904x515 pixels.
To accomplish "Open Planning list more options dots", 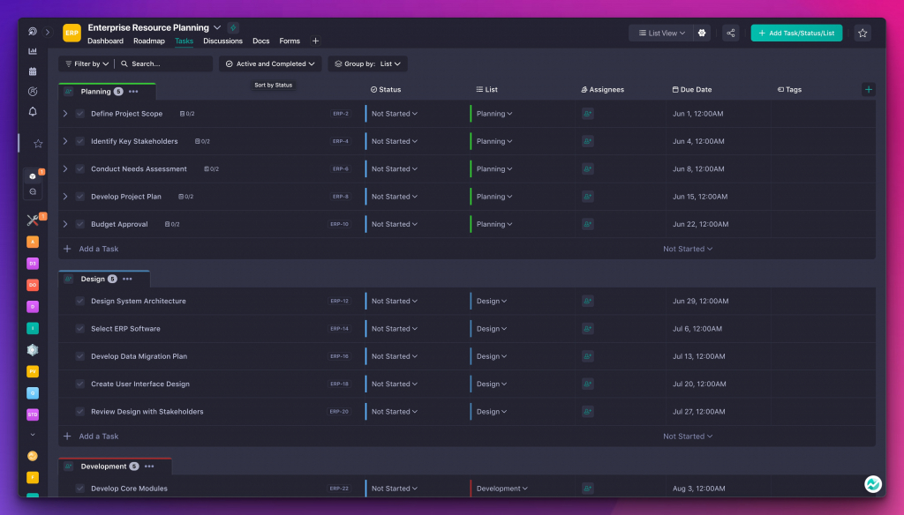I will click(133, 92).
